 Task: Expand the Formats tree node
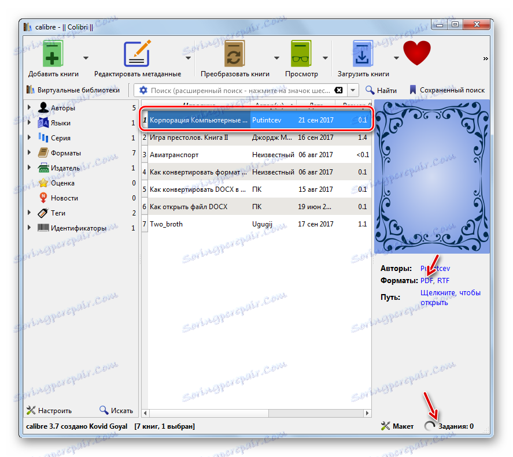(x=29, y=153)
